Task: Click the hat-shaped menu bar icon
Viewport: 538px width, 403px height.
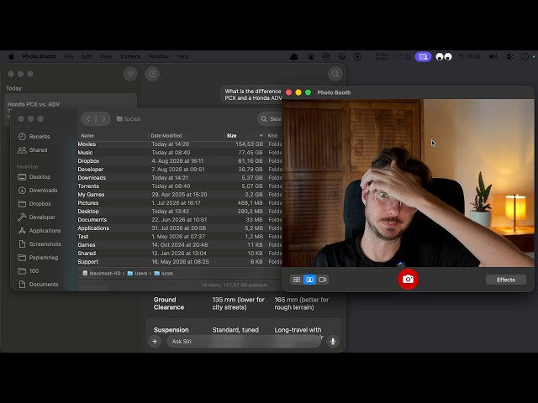Action: [294, 57]
